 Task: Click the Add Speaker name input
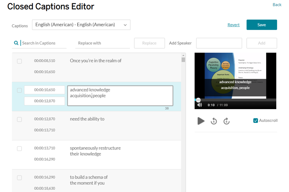(219, 43)
